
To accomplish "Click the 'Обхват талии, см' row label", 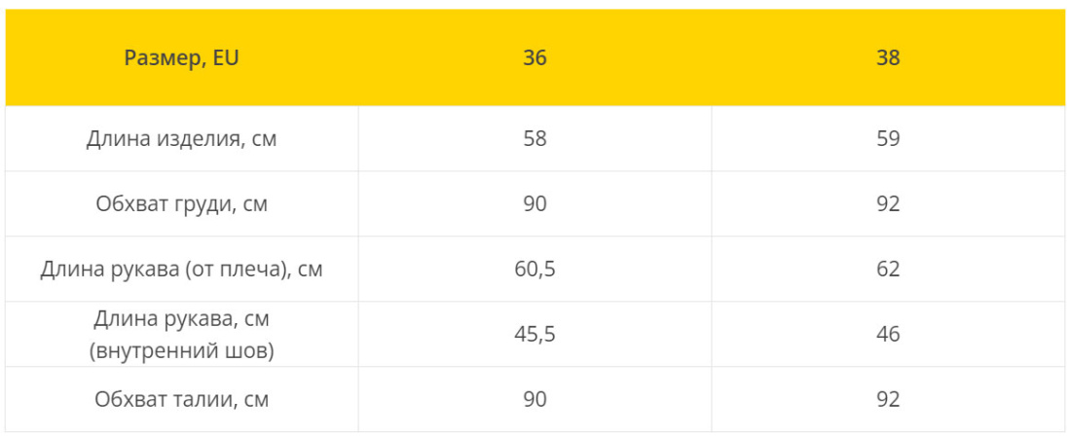I will [182, 399].
